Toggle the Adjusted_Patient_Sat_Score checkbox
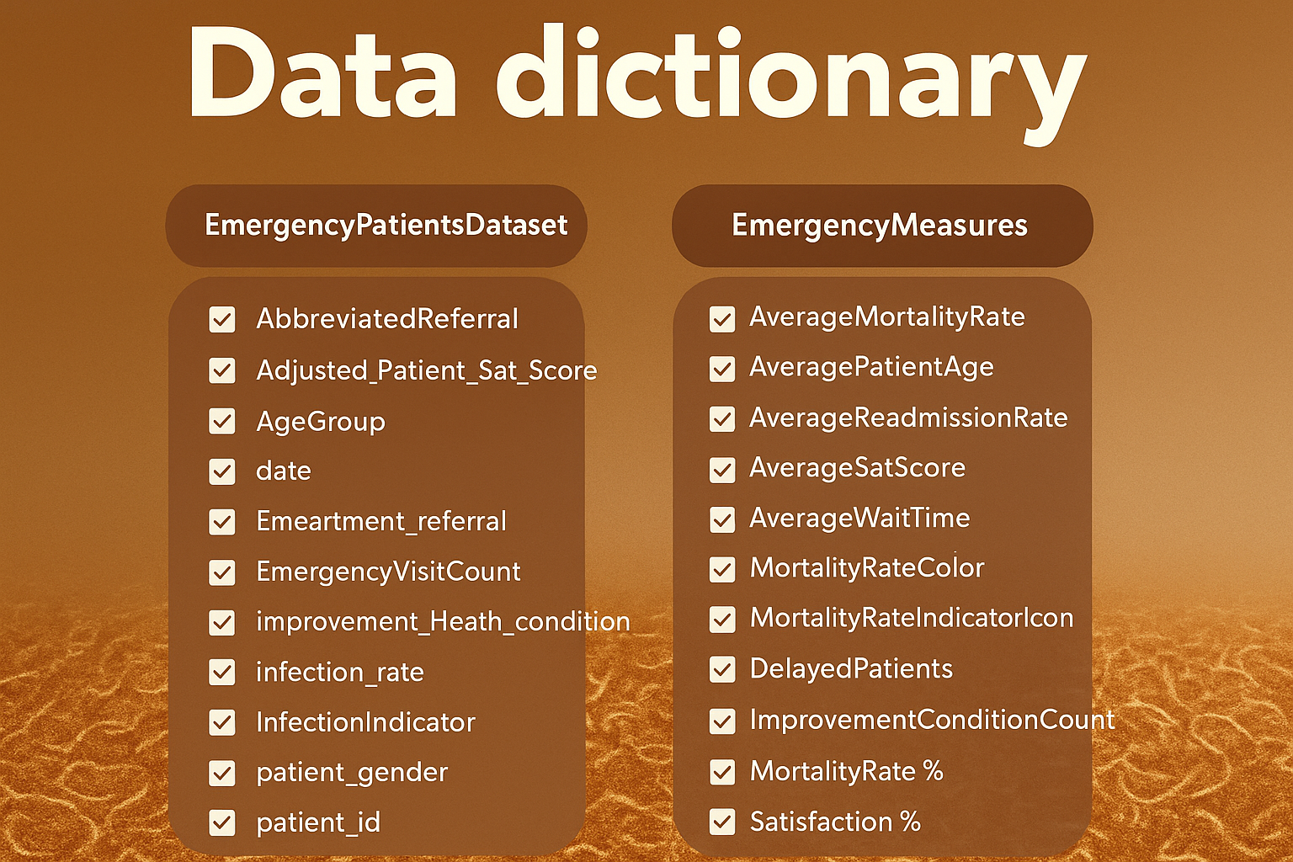The width and height of the screenshot is (1293, 862). pyautogui.click(x=222, y=370)
